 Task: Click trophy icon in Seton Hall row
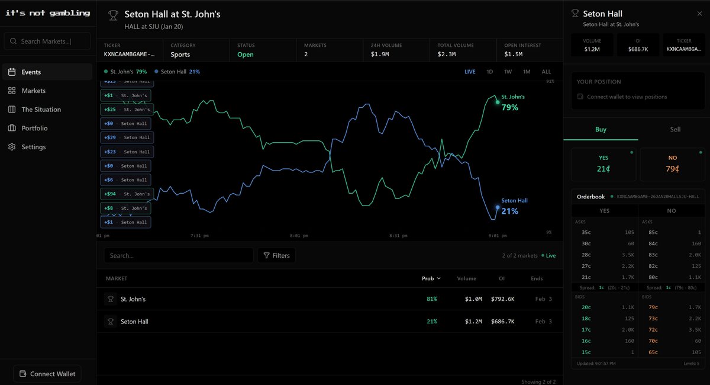click(x=109, y=322)
